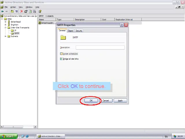
Task: Click into the Description text field
Action: tap(100, 47)
